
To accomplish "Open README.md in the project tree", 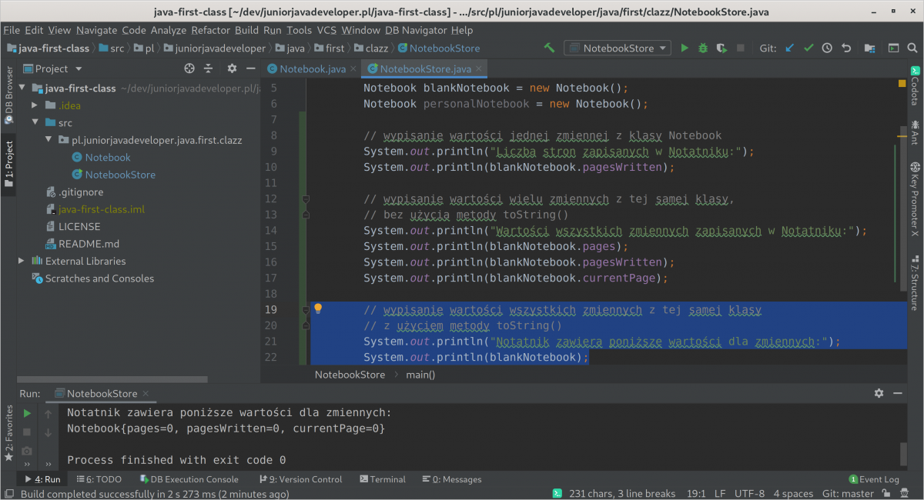I will (x=89, y=244).
